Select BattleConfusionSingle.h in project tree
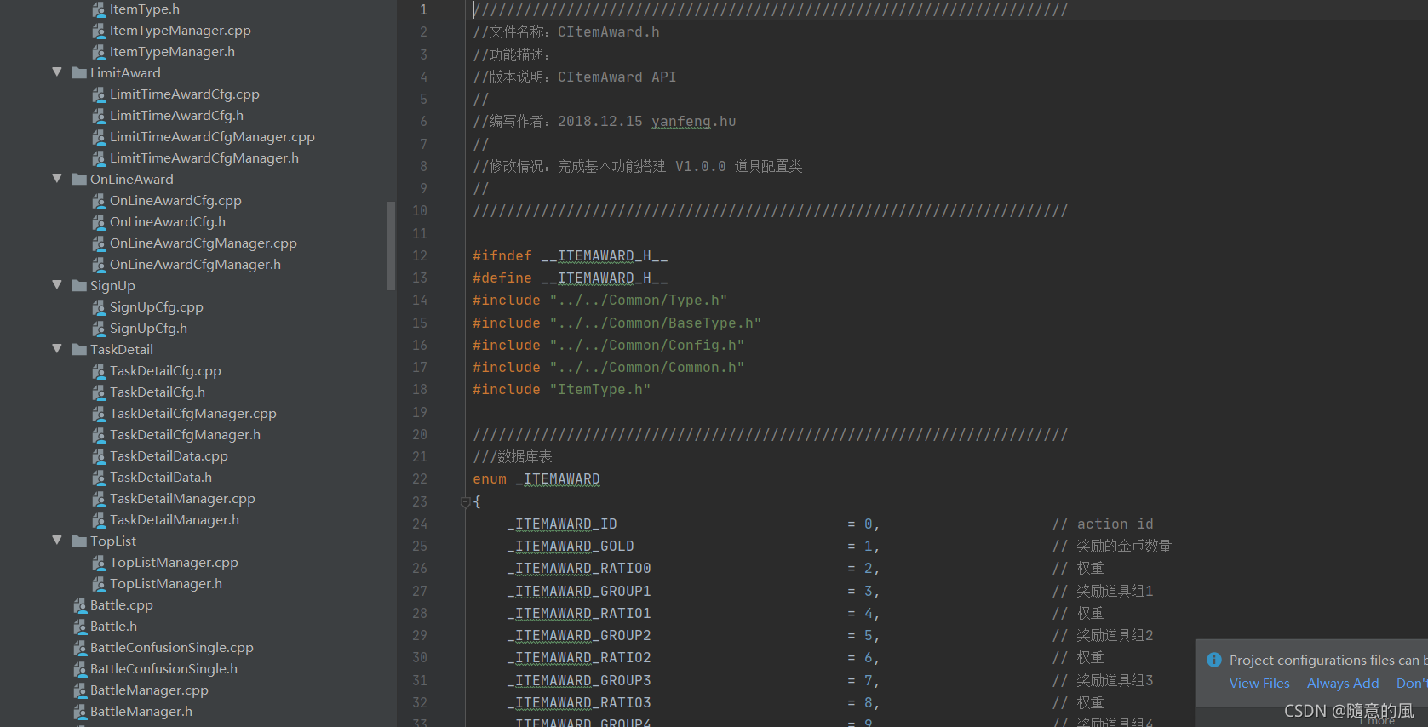The width and height of the screenshot is (1428, 727). click(163, 669)
